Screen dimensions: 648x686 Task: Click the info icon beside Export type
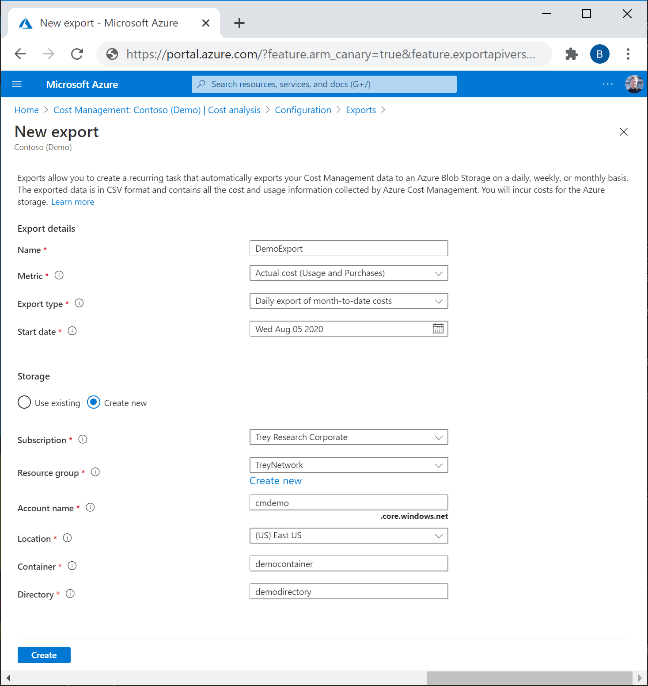79,303
